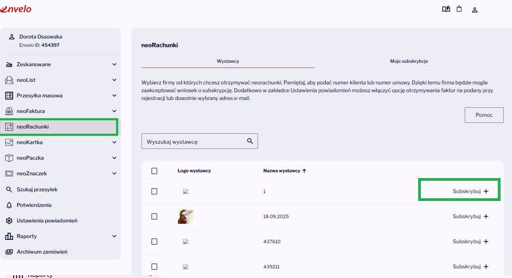This screenshot has height=278, width=512.
Task: Switch to the Moje subskrybcje tab
Action: click(x=409, y=61)
